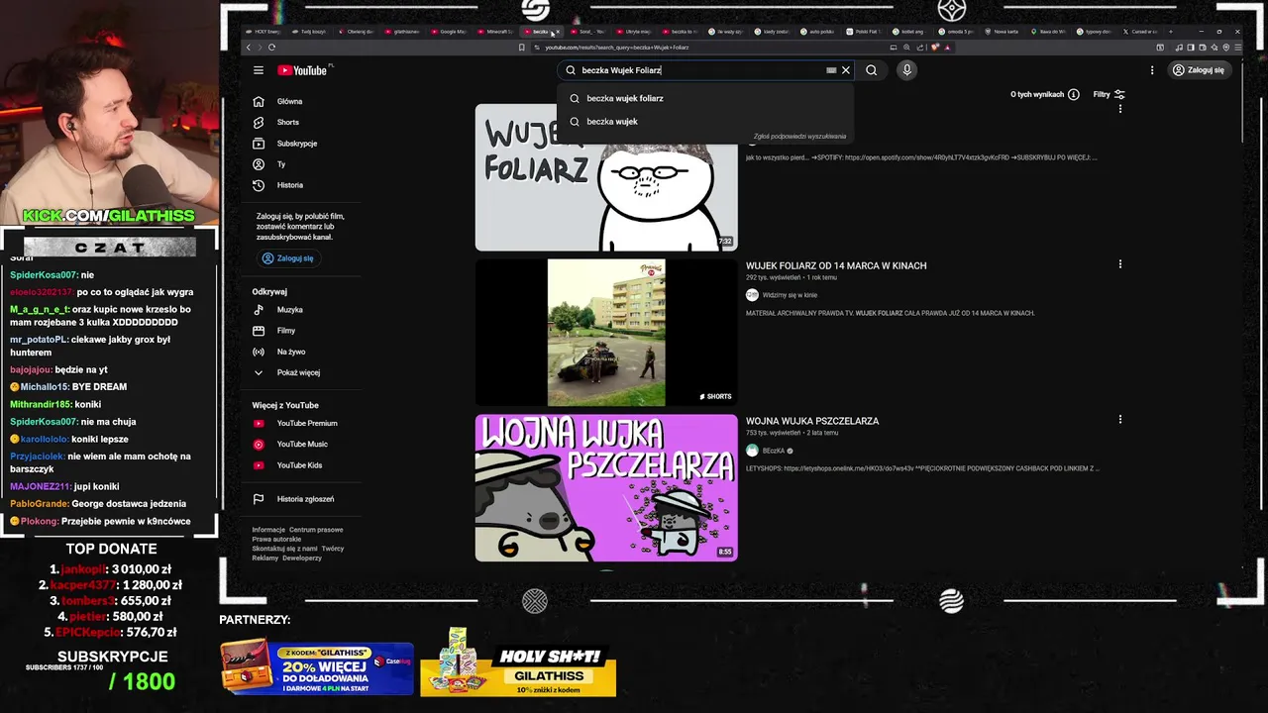Viewport: 1268px width, 713px height.
Task: Open options menu for WOJNA WUJKA PSZCZELARZA video
Action: tap(1120, 420)
